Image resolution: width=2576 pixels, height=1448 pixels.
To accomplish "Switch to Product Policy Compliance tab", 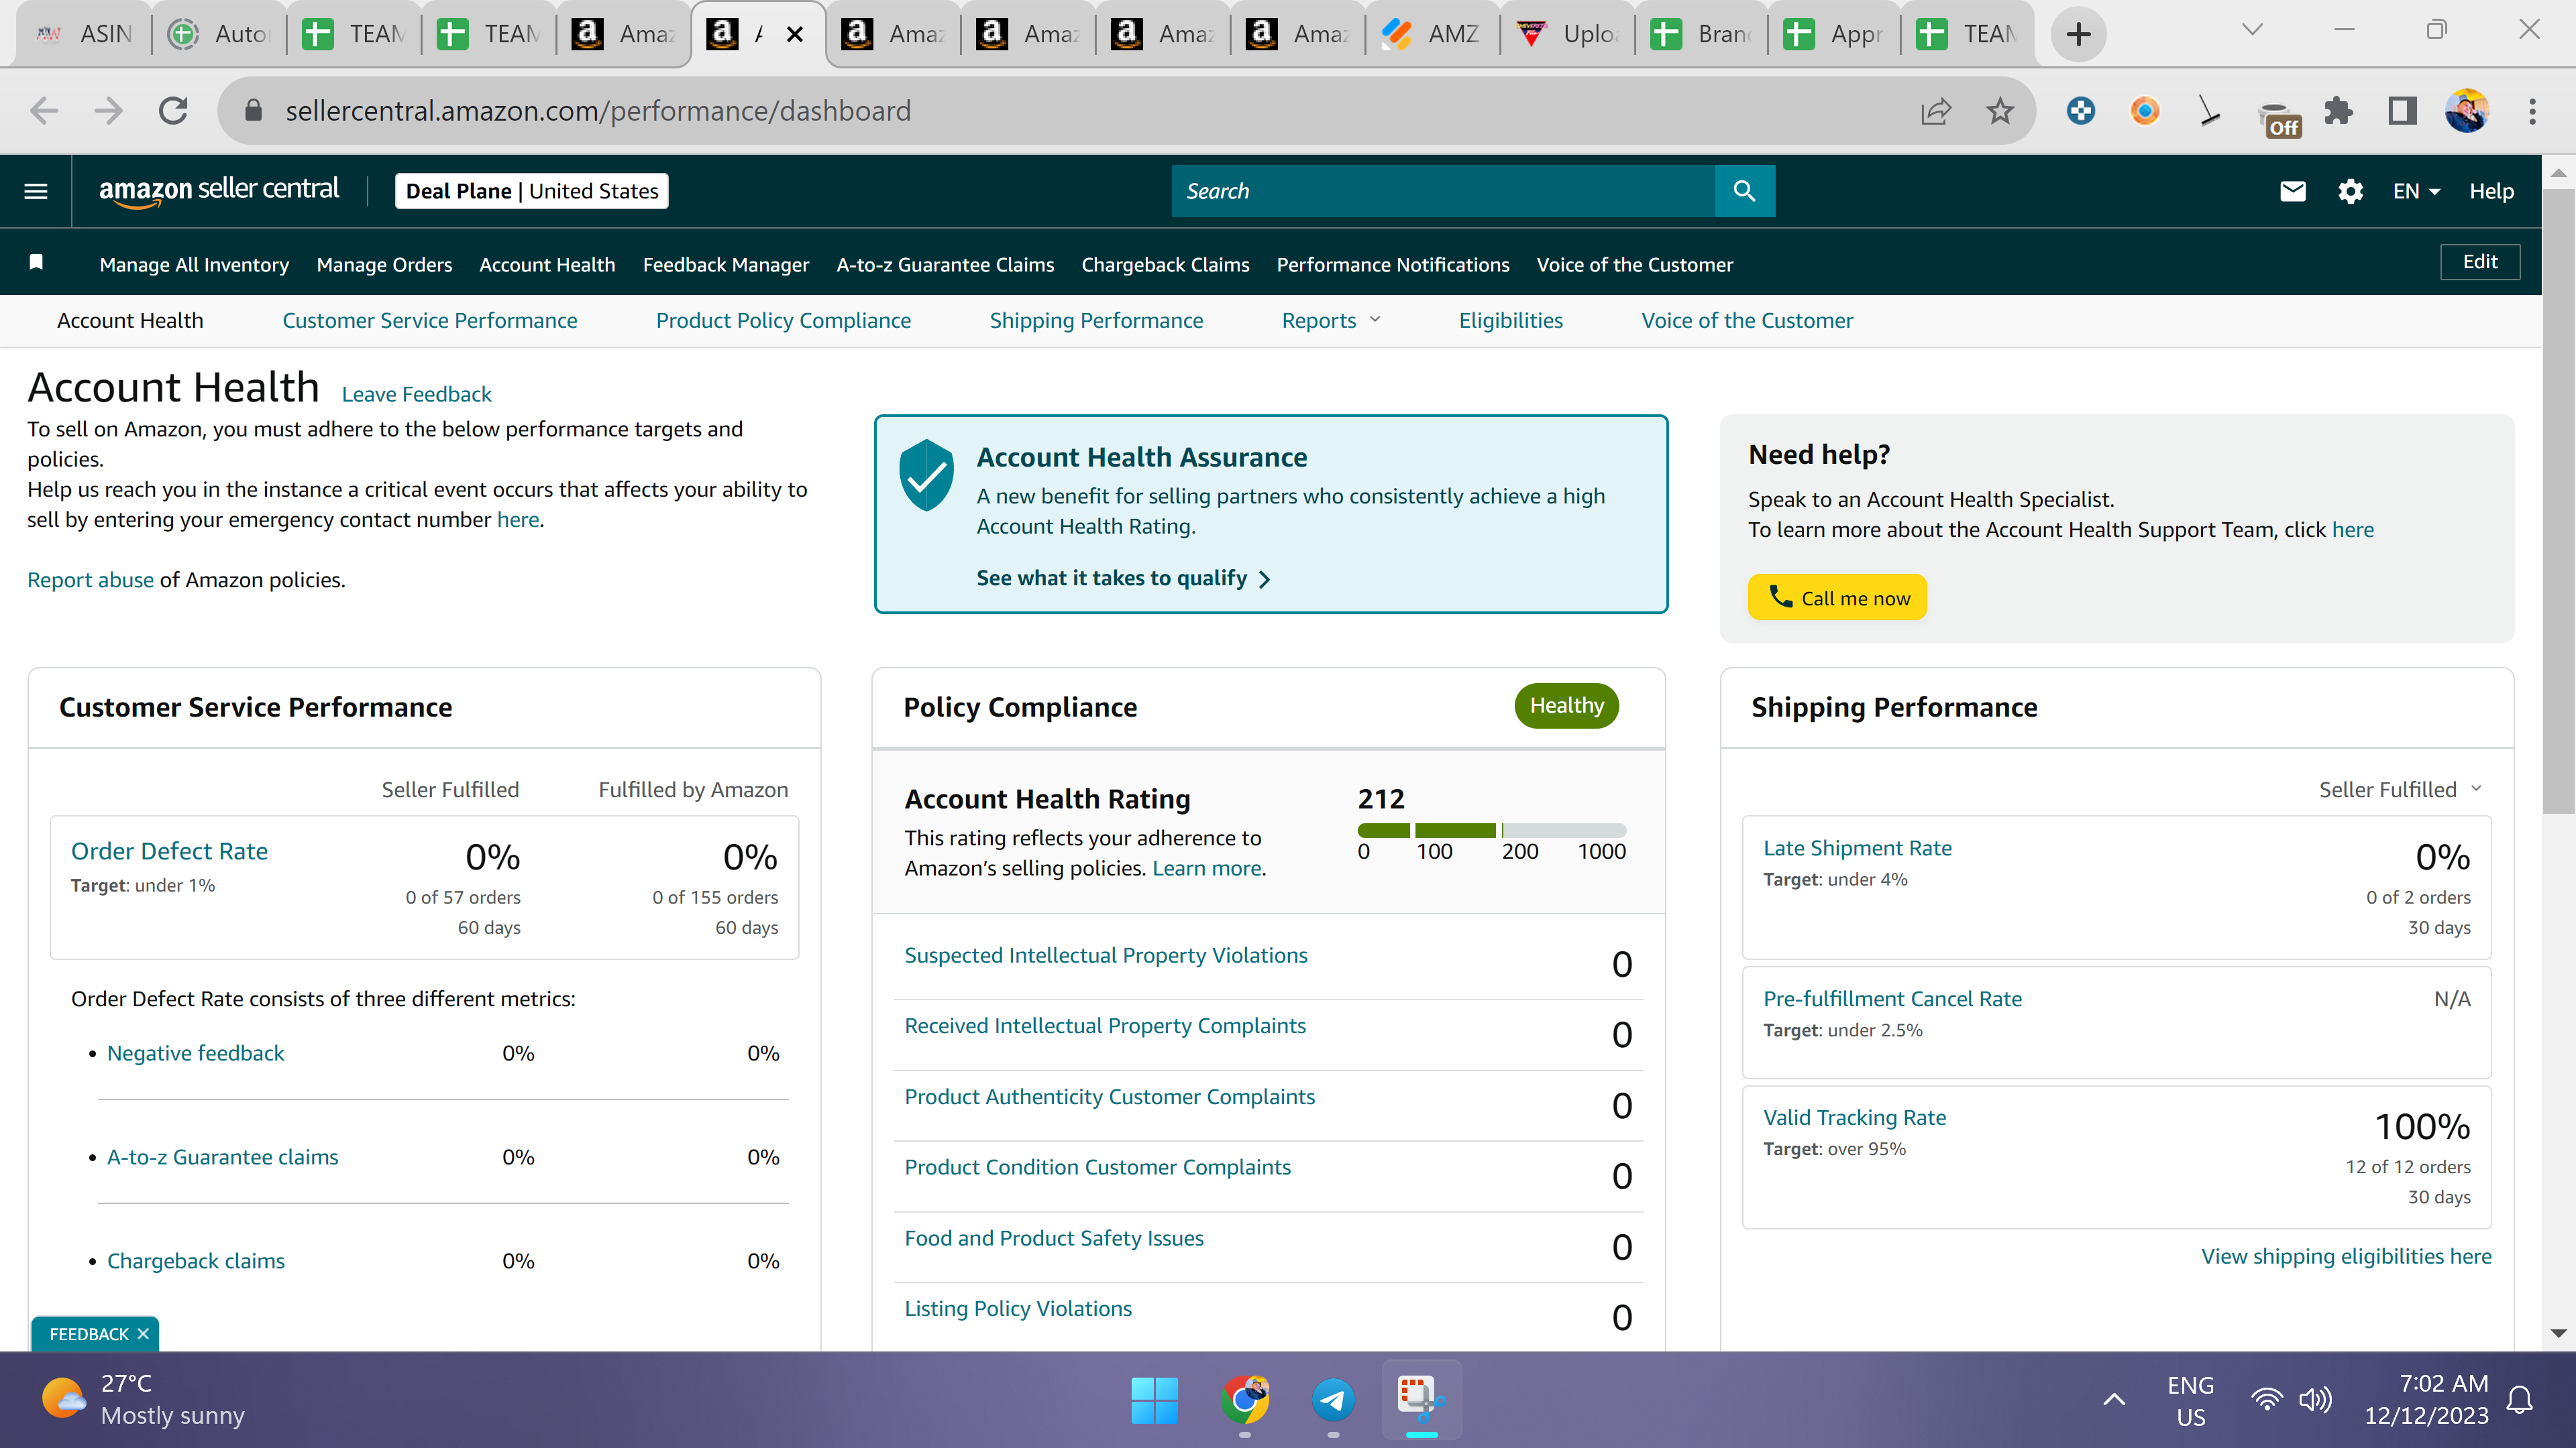I will 783,320.
